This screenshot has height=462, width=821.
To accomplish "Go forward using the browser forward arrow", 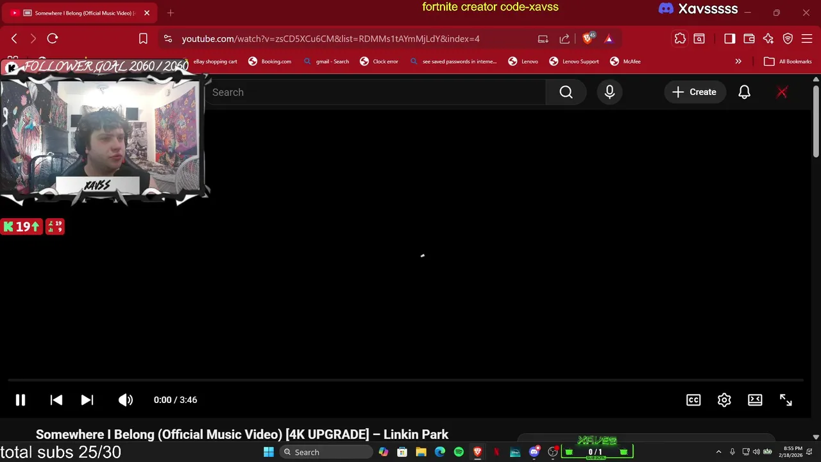I will pyautogui.click(x=33, y=38).
